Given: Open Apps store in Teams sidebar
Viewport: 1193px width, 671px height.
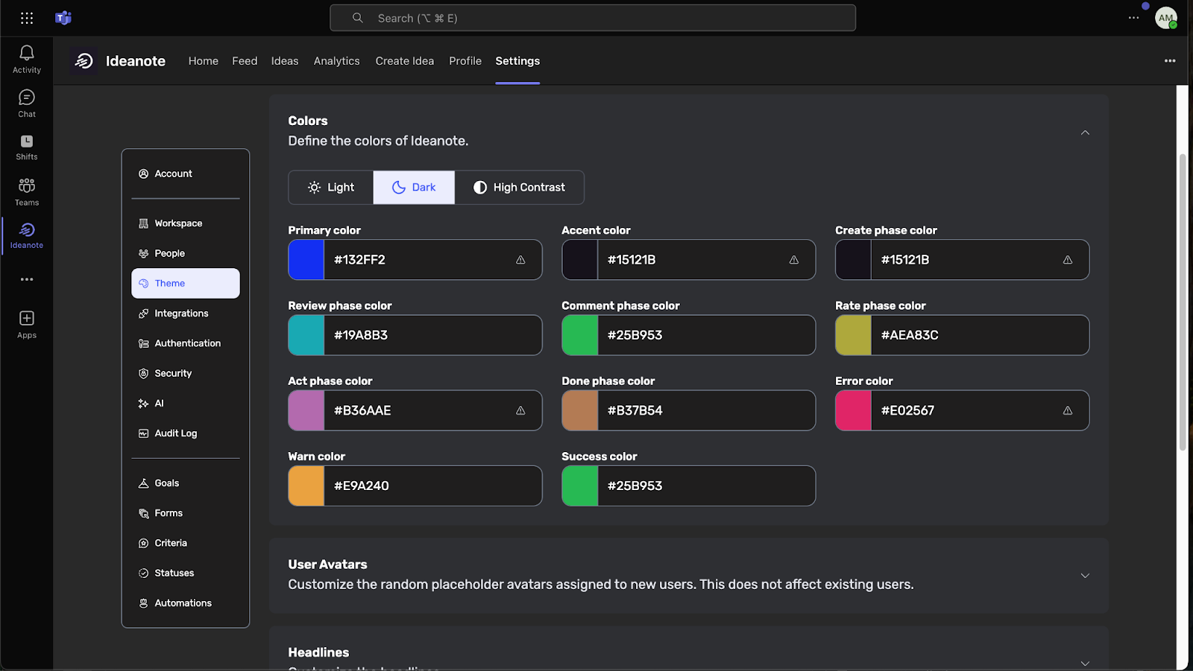Looking at the screenshot, I should point(27,325).
